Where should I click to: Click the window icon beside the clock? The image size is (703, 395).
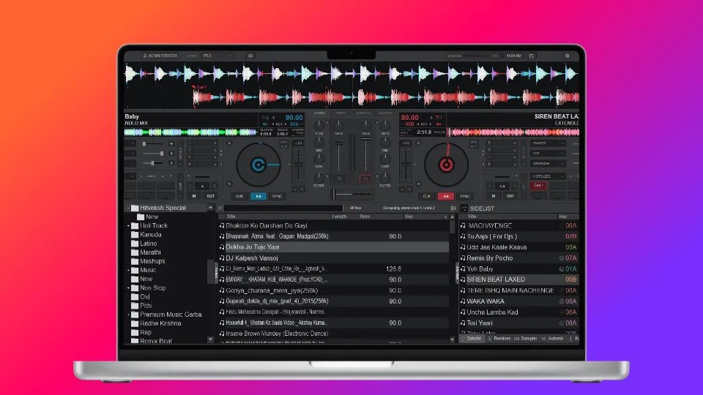532,56
